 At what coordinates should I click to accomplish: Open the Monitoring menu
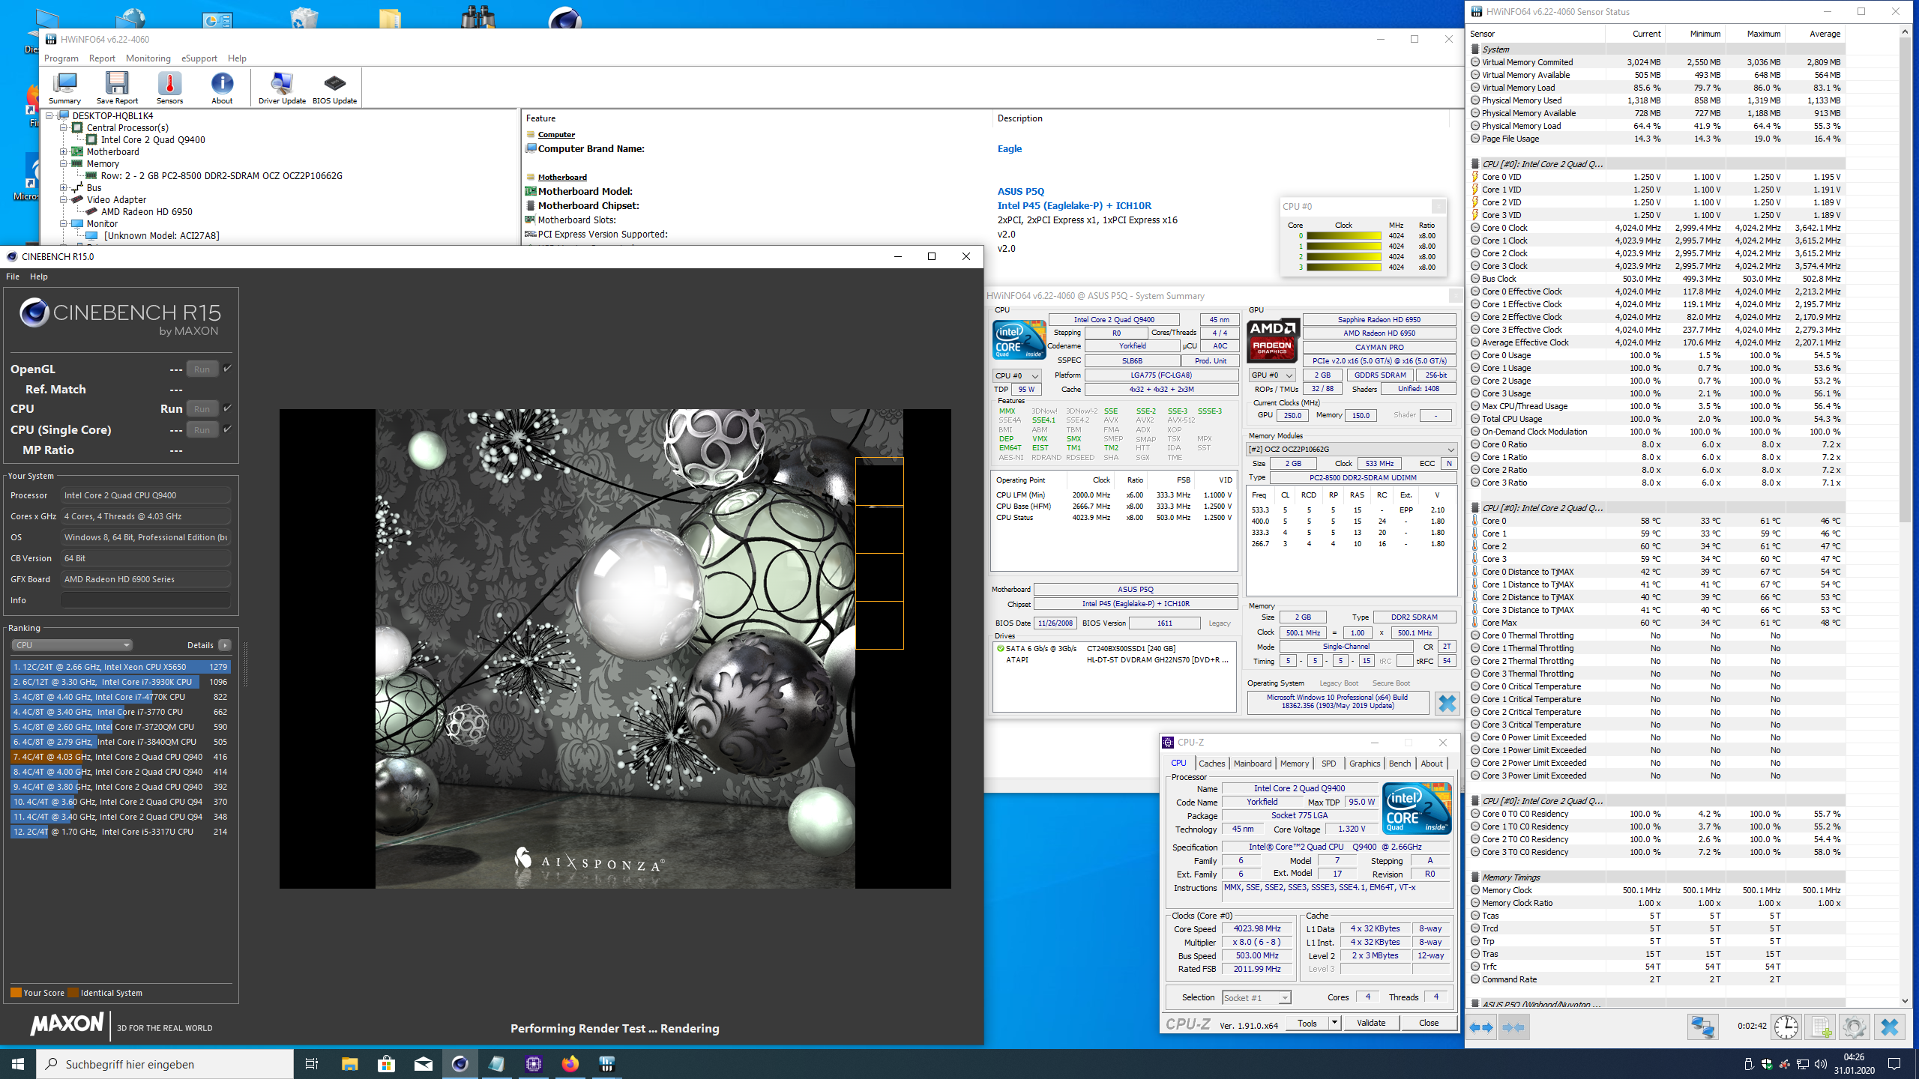(x=148, y=58)
